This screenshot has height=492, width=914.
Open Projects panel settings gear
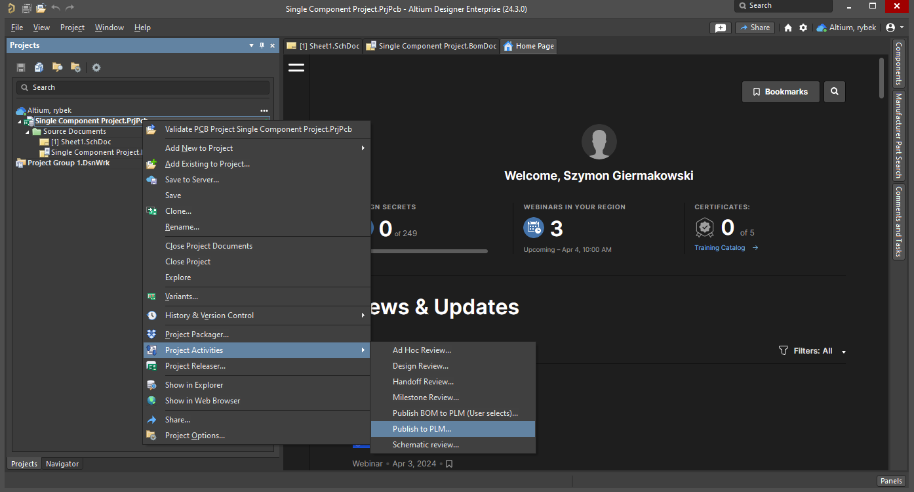coord(96,68)
